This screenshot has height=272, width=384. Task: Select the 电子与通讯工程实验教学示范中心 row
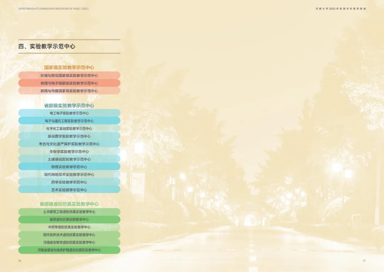tap(69, 121)
